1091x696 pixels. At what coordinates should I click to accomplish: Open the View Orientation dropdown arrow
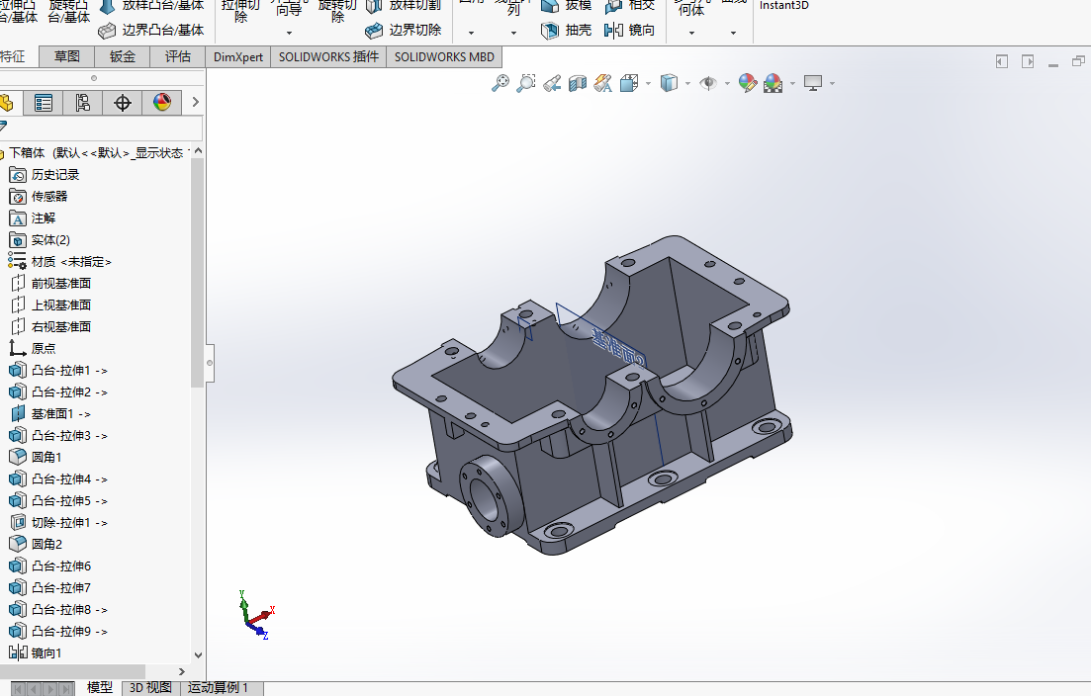pyautogui.click(x=649, y=84)
